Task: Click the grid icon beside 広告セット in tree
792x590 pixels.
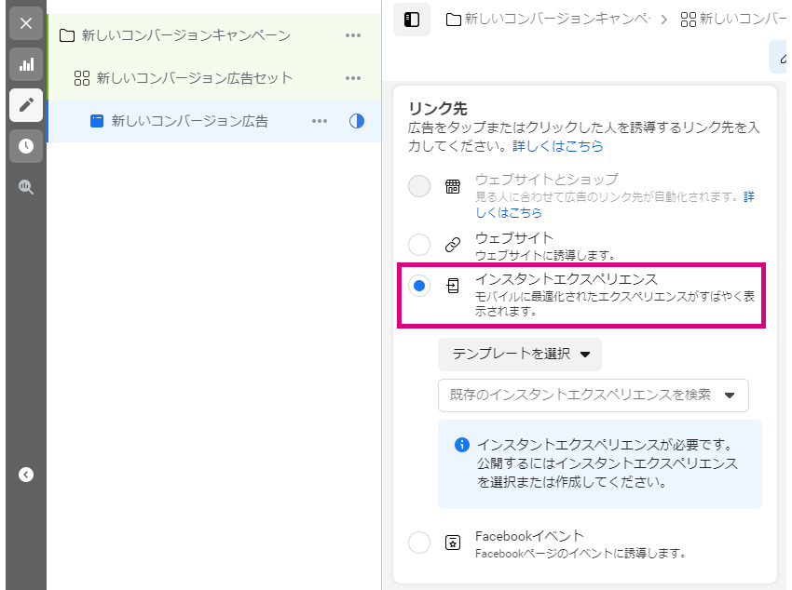Action: click(82, 78)
